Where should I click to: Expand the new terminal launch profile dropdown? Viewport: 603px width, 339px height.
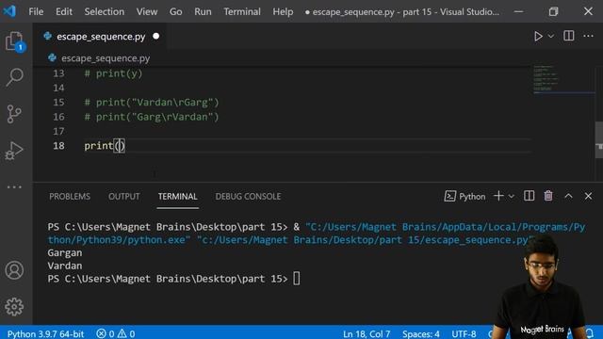tap(511, 197)
